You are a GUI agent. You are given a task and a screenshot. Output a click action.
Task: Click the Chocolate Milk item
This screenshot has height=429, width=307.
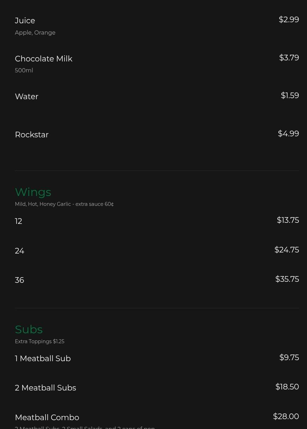pos(43,59)
